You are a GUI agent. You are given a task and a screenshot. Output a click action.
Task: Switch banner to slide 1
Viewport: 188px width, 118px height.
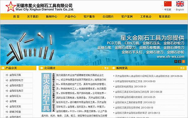coord(176,61)
